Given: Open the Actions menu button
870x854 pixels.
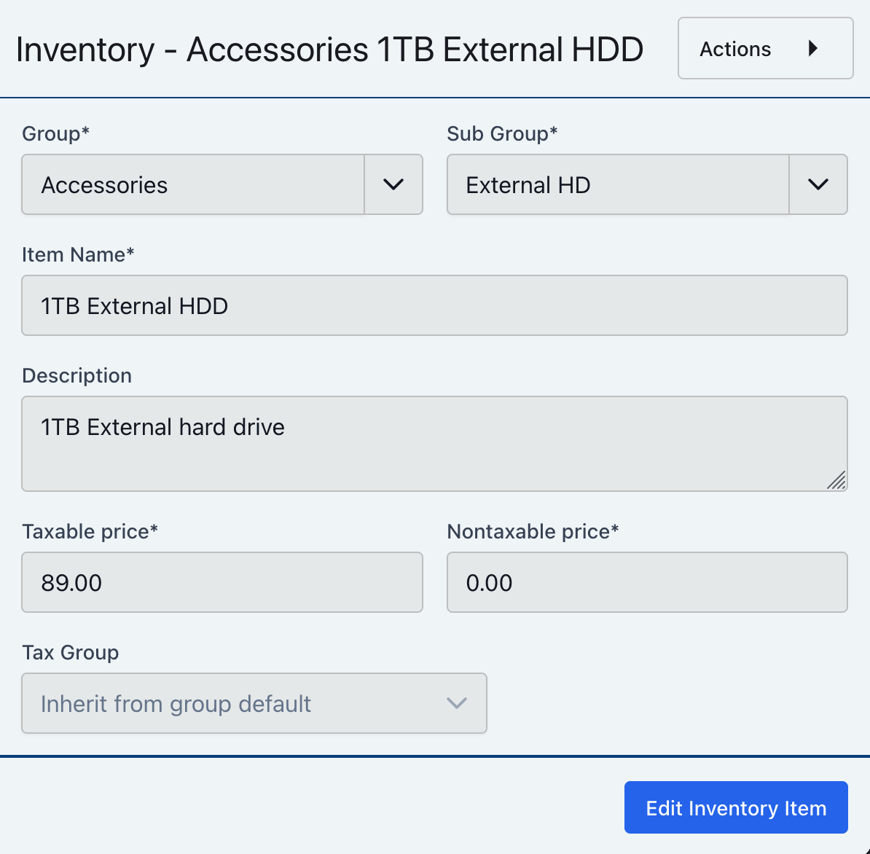Looking at the screenshot, I should [x=765, y=48].
